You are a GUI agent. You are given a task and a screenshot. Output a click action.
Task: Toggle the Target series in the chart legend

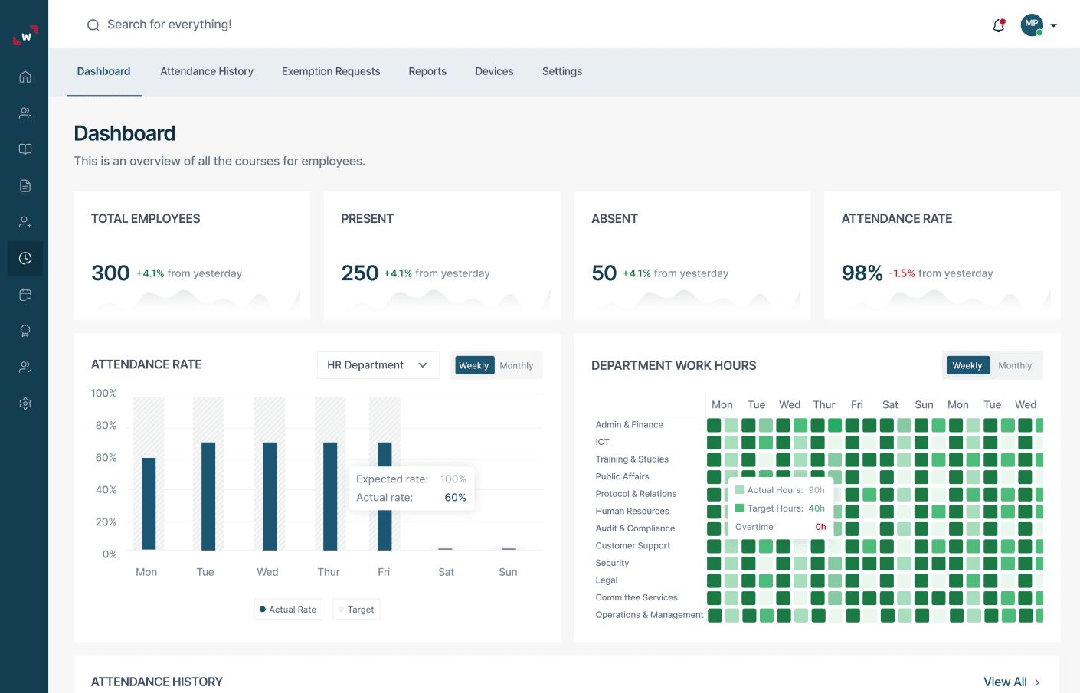coord(356,609)
